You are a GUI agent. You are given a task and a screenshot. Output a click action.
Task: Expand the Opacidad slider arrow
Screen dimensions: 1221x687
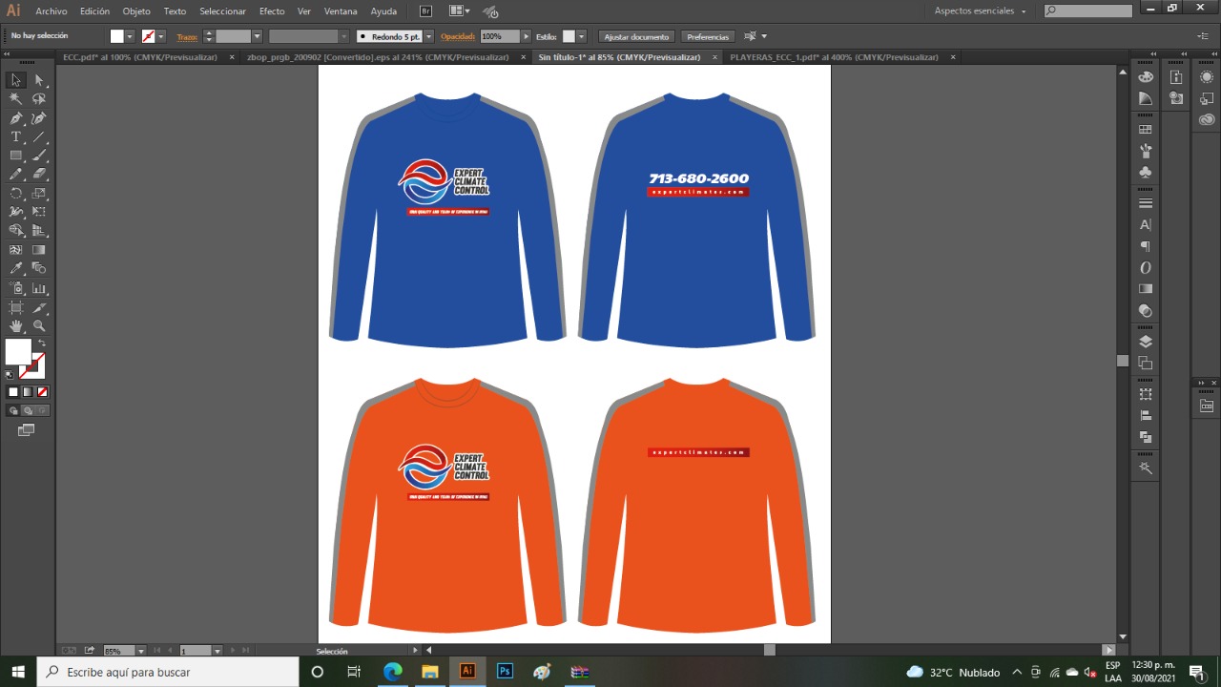[x=526, y=36]
